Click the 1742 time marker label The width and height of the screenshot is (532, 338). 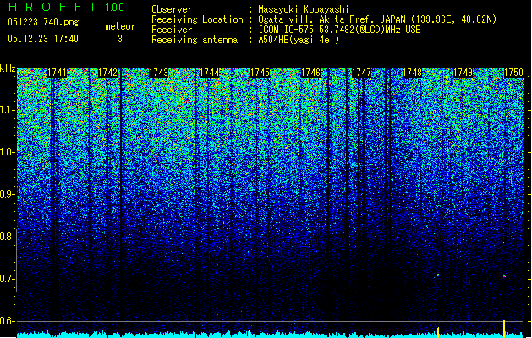coord(107,73)
